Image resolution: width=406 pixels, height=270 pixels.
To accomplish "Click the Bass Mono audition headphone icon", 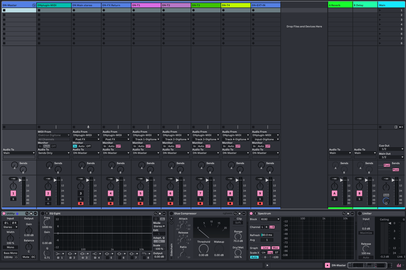I will pos(16,257).
